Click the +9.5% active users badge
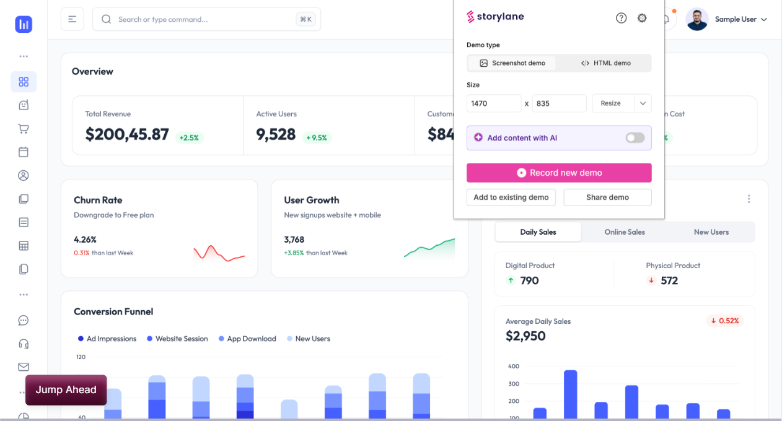Screen dimensions: 782x421 (x=316, y=137)
